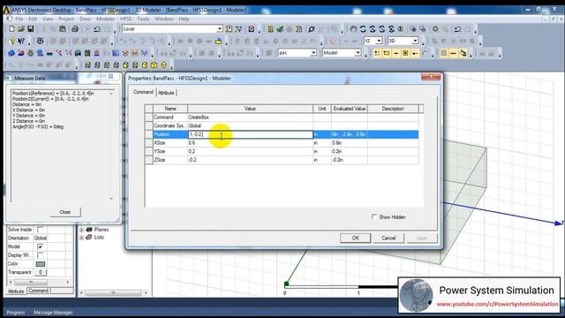Image resolution: width=565 pixels, height=318 pixels.
Task: Open the HFSS menu
Action: 125,19
